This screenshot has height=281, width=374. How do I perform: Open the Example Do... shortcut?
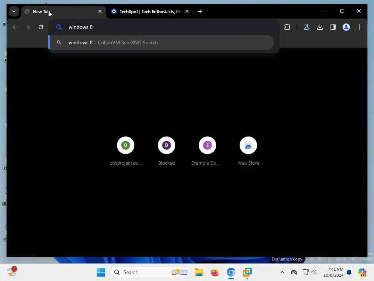tap(207, 151)
